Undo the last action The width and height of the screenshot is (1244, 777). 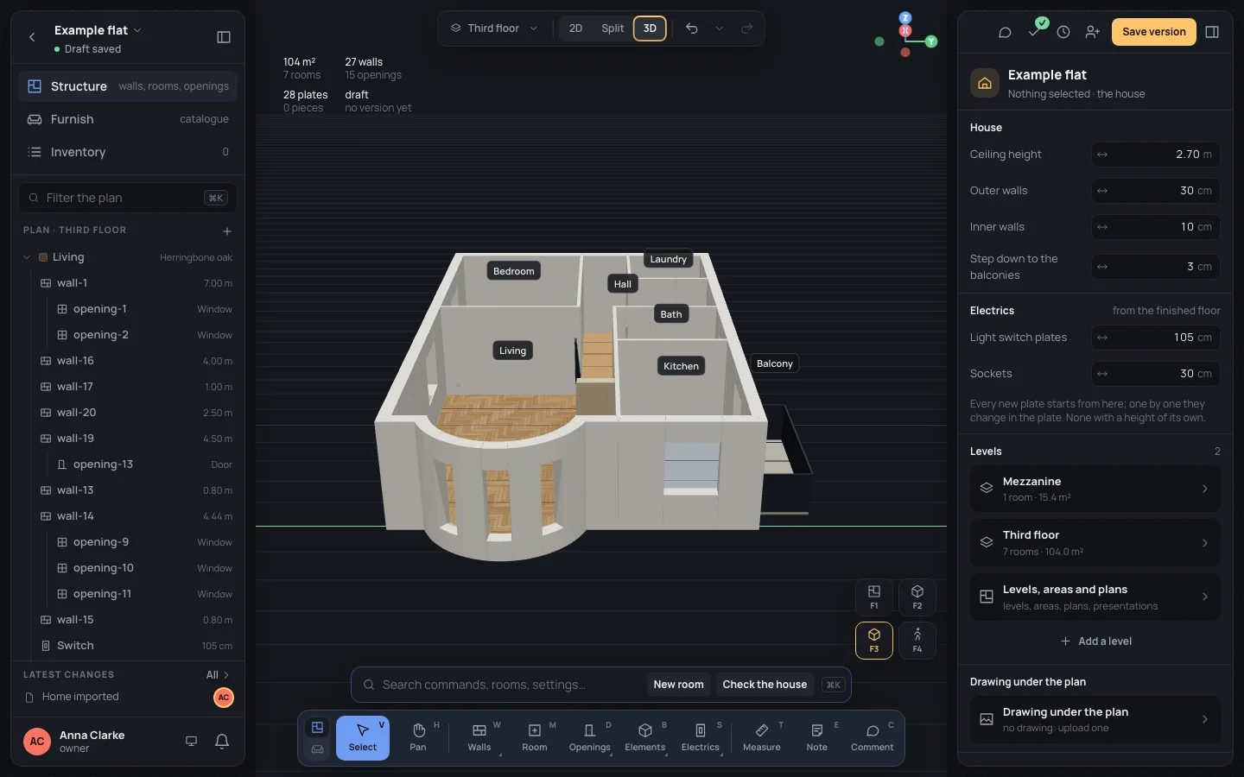pyautogui.click(x=692, y=28)
